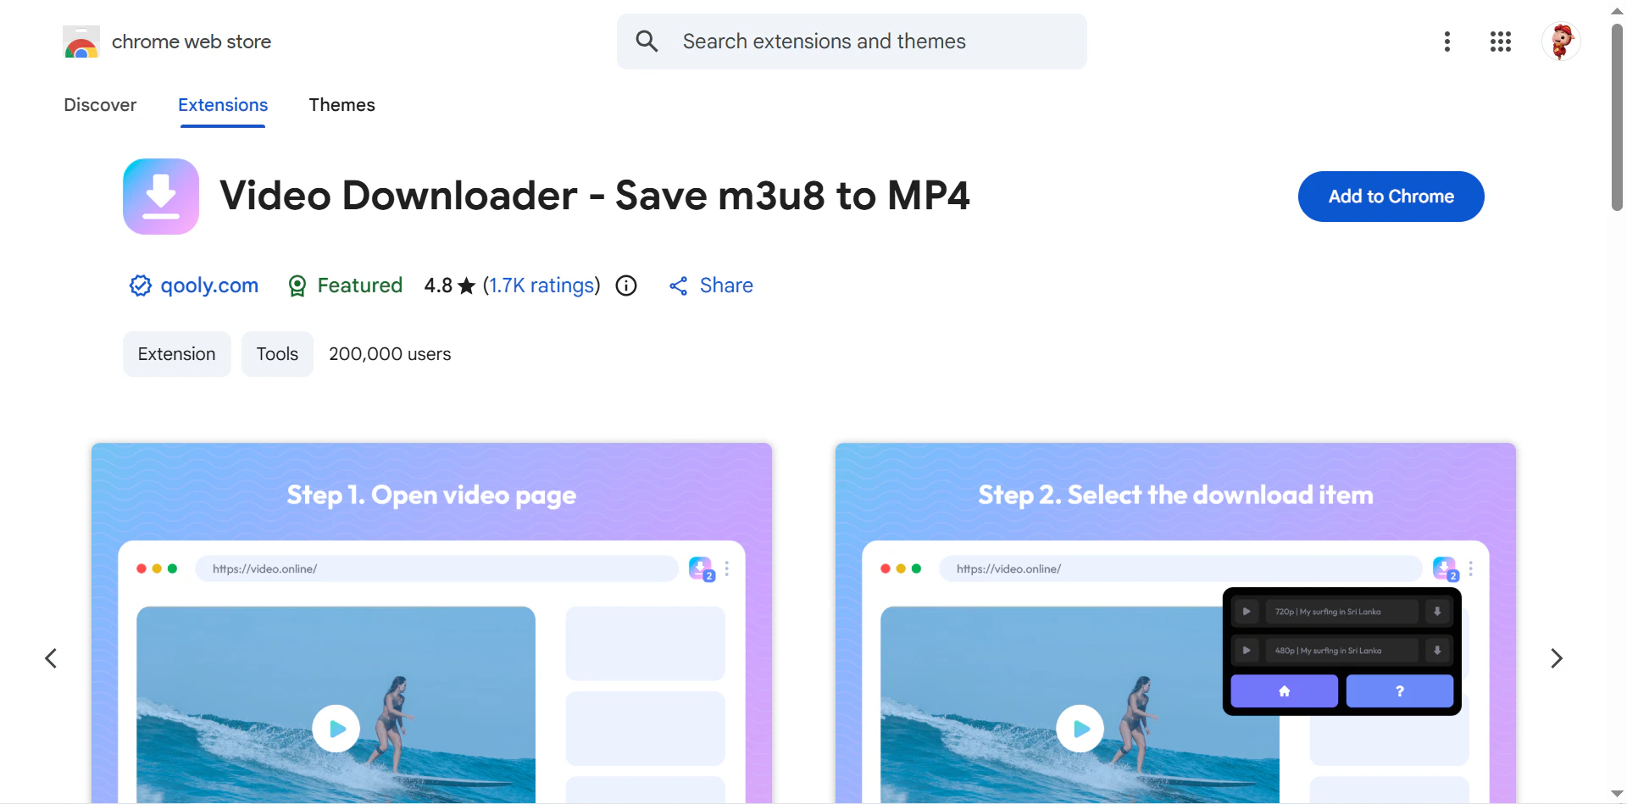Select the Extensions tab
Image resolution: width=1627 pixels, height=804 pixels.
[x=223, y=105]
